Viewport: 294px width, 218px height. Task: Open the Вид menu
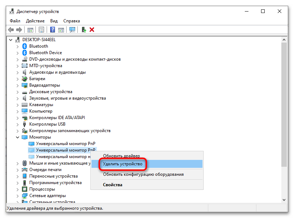point(54,21)
